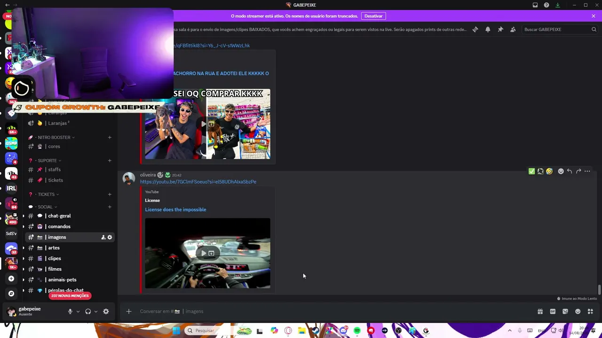The image size is (602, 338).
Task: Open user settings gear
Action: point(106,311)
